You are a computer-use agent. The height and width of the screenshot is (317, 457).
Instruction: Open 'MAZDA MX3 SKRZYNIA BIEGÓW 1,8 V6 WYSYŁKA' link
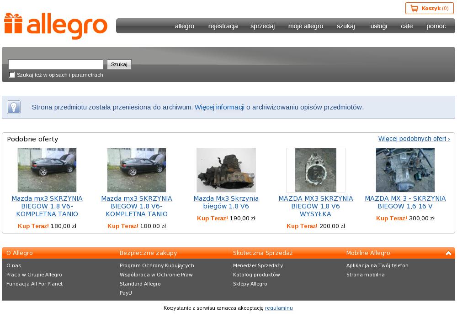tap(316, 206)
